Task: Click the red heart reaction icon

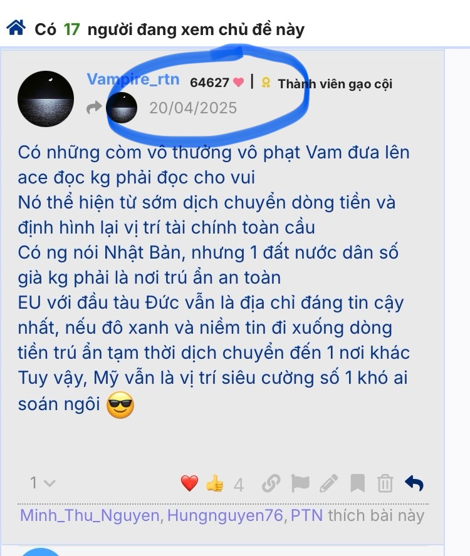Action: click(189, 483)
